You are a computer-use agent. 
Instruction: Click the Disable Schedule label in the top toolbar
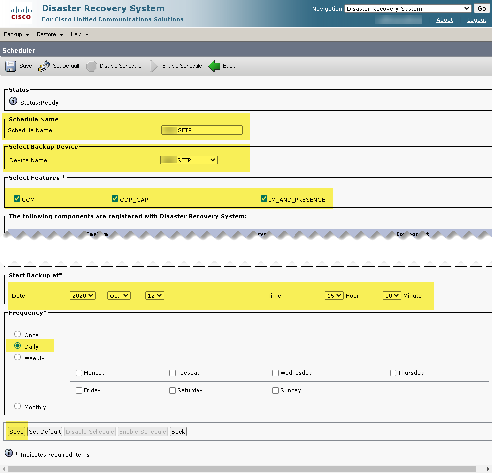pos(121,66)
